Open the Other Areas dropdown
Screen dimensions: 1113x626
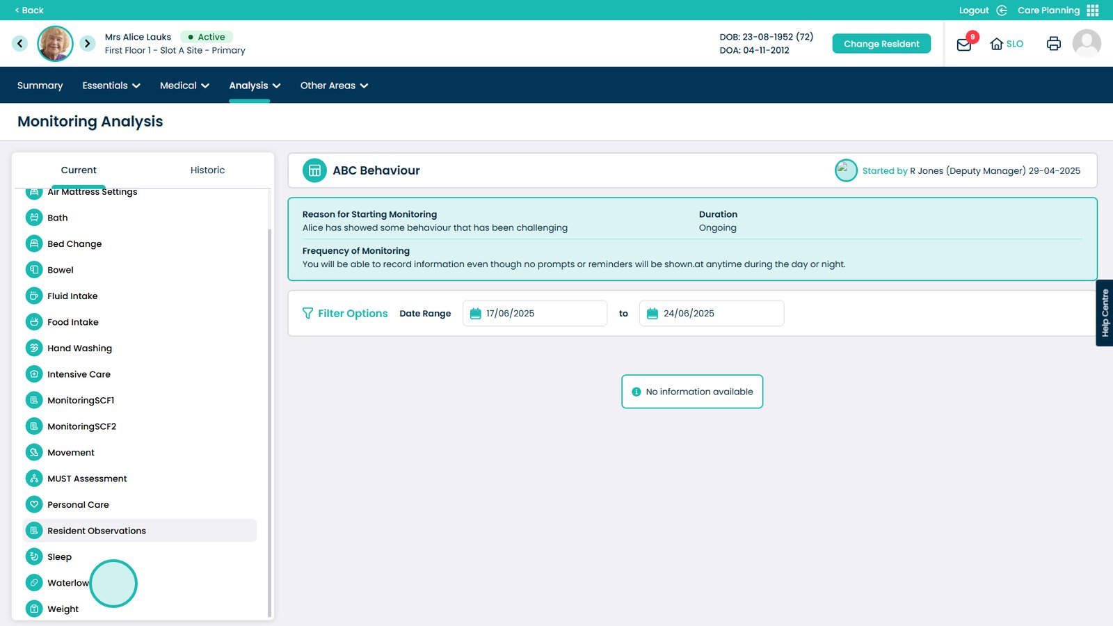click(334, 86)
